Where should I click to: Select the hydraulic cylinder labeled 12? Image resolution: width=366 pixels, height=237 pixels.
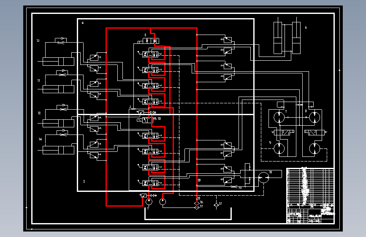[x=58, y=124]
